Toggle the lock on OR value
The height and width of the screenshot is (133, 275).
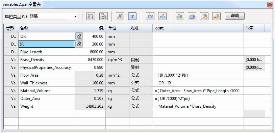click(x=79, y=36)
